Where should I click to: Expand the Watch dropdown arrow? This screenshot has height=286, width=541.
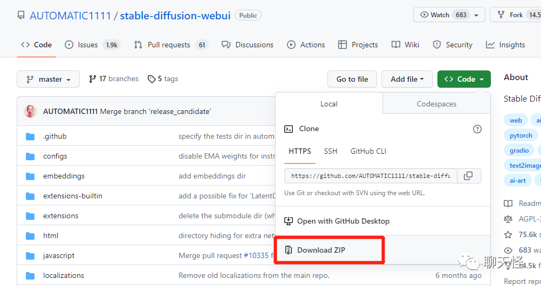pyautogui.click(x=477, y=15)
